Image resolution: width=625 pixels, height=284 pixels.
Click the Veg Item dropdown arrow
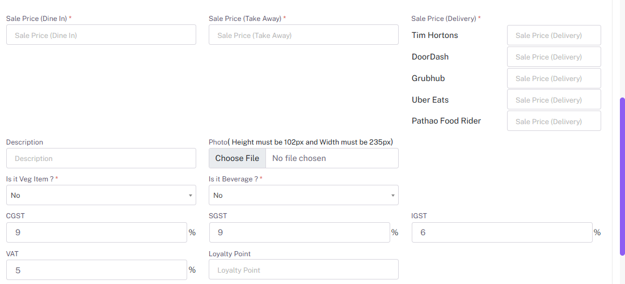pyautogui.click(x=190, y=196)
